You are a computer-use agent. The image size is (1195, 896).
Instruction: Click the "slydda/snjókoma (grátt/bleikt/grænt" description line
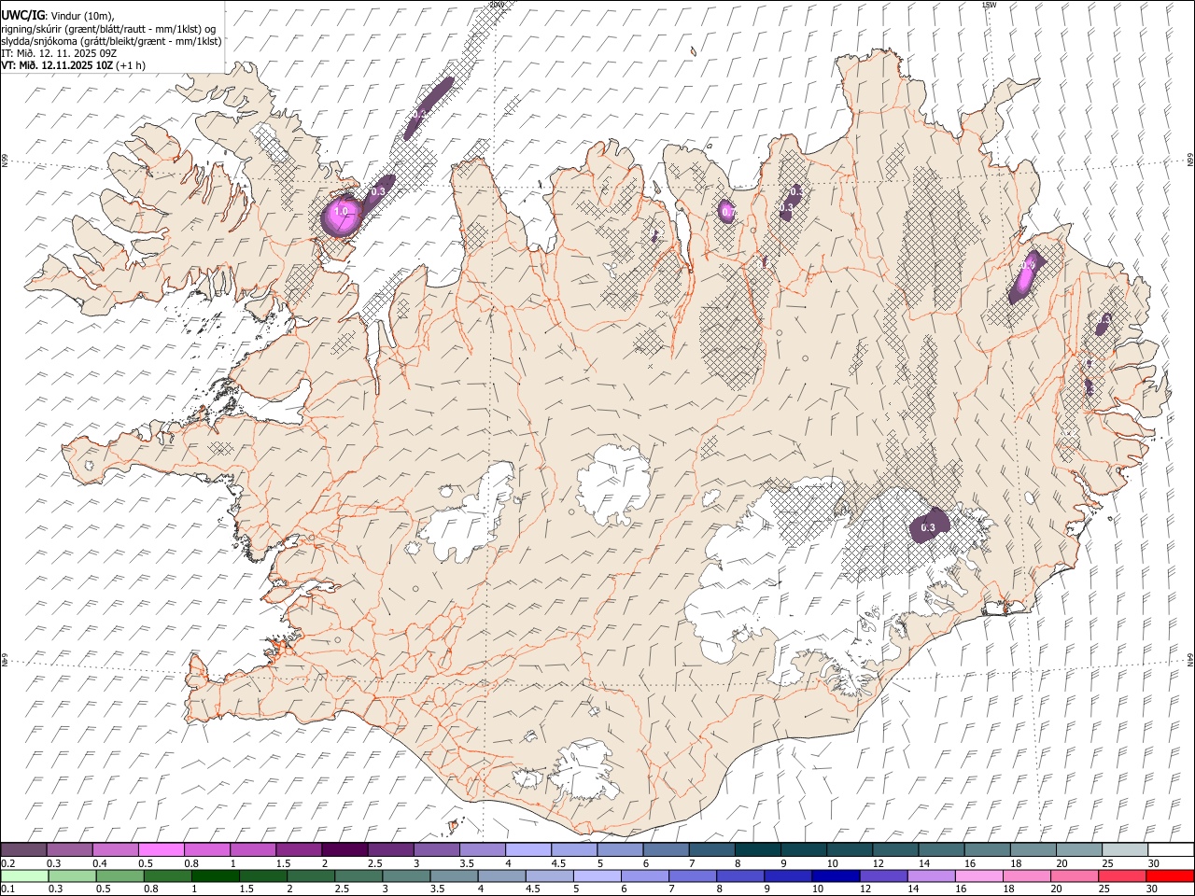(110, 41)
